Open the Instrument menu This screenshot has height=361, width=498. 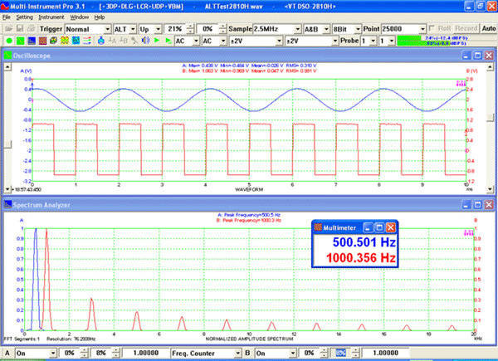[x=53, y=17]
